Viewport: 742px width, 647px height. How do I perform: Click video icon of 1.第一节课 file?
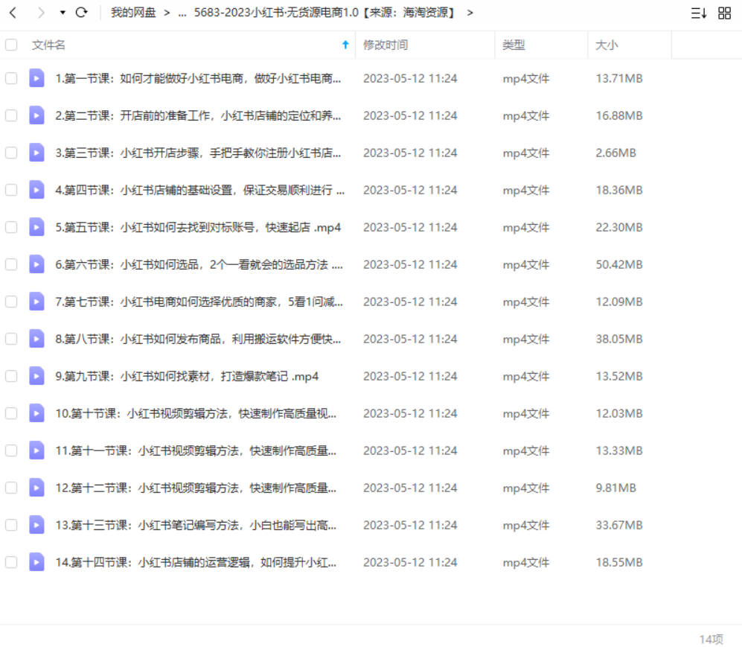[x=36, y=78]
